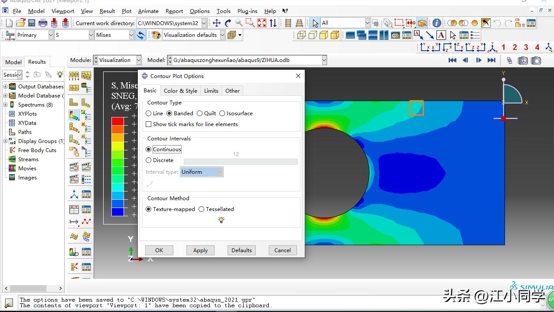This screenshot has height=312, width=554.
Task: Expand the Output Databases tree node
Action: point(5,87)
